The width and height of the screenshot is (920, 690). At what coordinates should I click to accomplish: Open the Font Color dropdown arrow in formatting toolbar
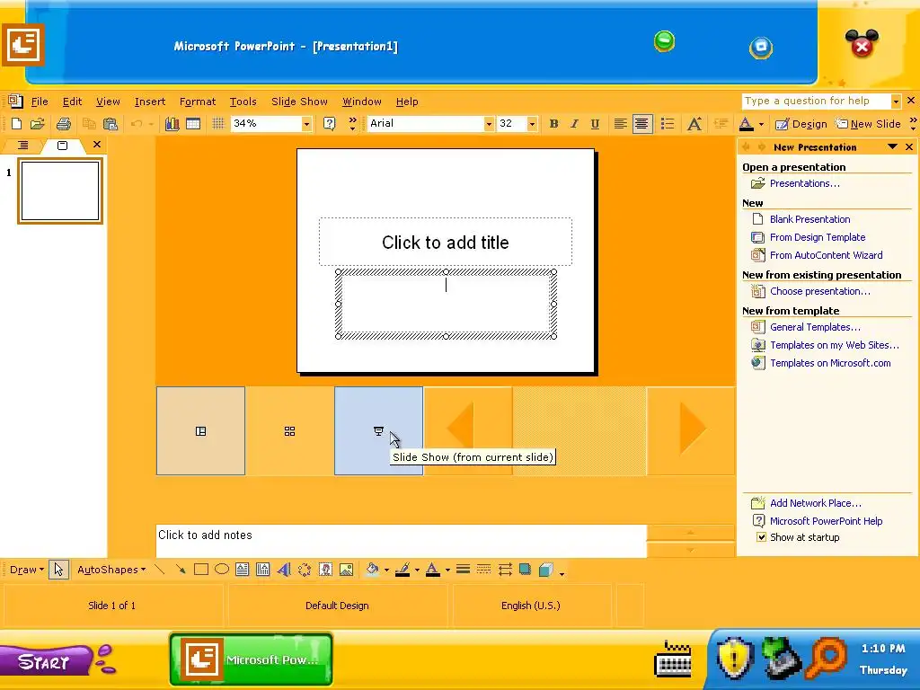click(761, 124)
